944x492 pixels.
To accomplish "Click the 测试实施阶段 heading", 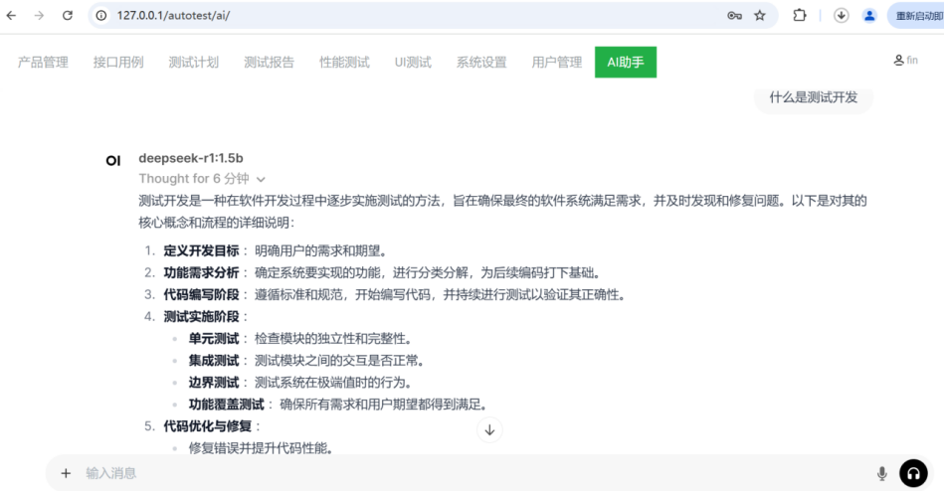I will tap(201, 317).
